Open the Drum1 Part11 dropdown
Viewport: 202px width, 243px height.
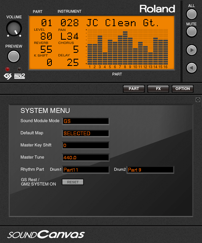(x=86, y=170)
